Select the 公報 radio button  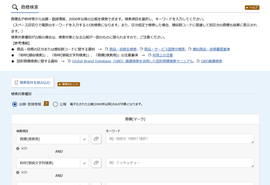(x=55, y=104)
